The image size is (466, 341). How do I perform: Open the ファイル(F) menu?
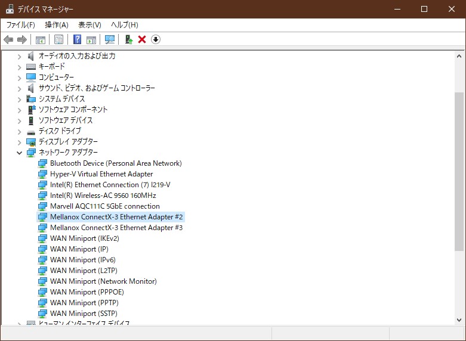[21, 25]
